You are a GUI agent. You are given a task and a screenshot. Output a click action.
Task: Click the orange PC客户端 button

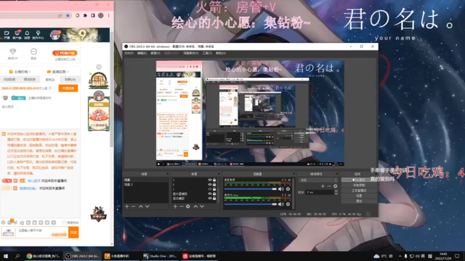tap(65, 53)
